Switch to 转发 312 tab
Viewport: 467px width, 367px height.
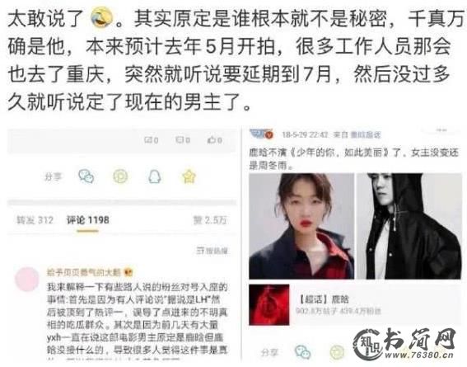(x=35, y=220)
